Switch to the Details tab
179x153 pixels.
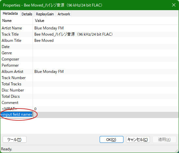pos(27,14)
